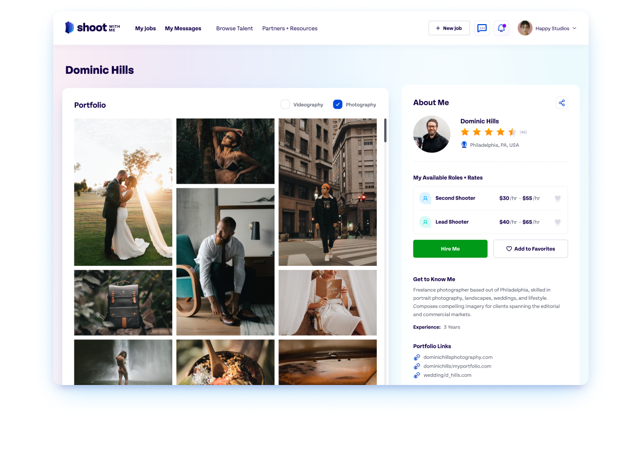Click the Shoot With Me logo

coord(92,28)
